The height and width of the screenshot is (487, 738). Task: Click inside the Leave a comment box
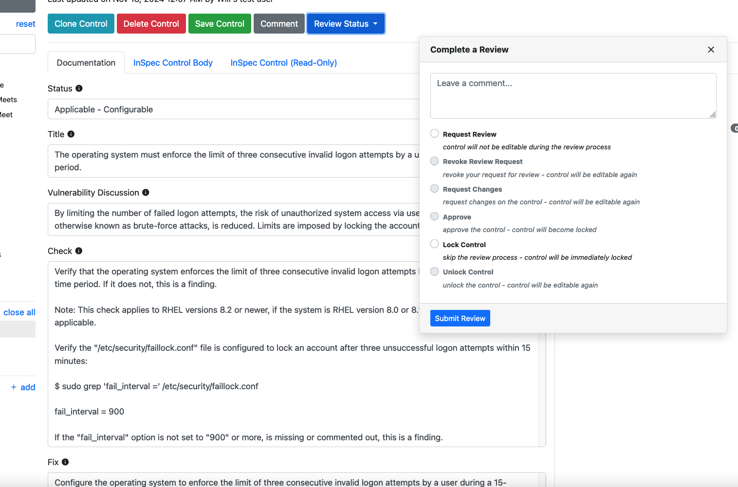tap(572, 95)
